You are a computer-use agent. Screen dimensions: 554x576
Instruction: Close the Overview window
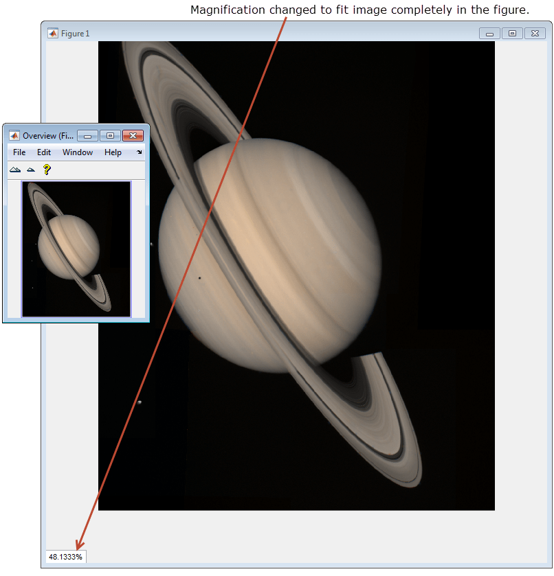[x=133, y=135]
